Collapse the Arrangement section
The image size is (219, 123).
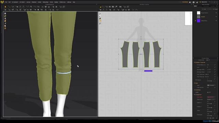coord(194,95)
